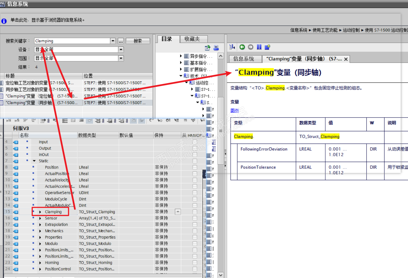Image resolution: width=408 pixels, height=278 pixels.
Task: Expand the Clamping structure in row 15
Action: tap(40, 212)
